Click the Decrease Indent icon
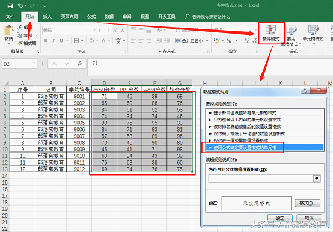 tap(159, 40)
